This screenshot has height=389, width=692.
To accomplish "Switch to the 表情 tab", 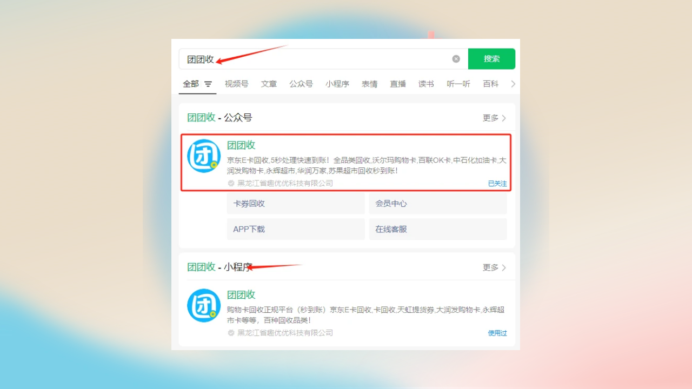I will (x=370, y=84).
